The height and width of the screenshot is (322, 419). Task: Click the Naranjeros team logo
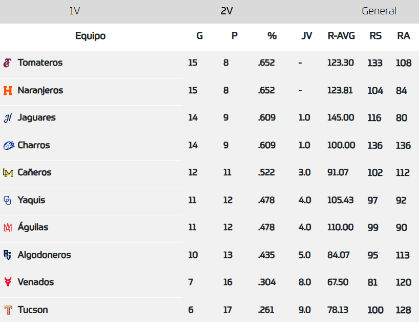(8, 91)
